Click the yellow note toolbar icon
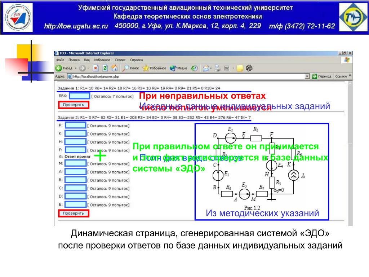 click(x=240, y=68)
